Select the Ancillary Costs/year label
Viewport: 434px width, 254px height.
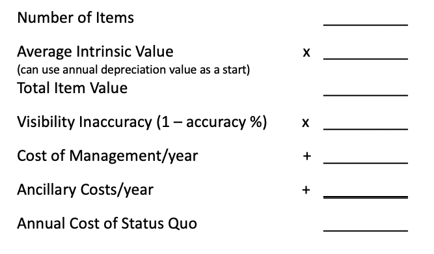(85, 190)
